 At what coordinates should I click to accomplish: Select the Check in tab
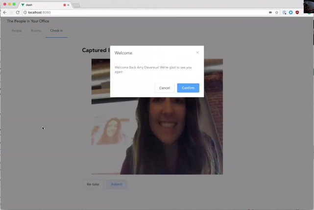point(56,31)
